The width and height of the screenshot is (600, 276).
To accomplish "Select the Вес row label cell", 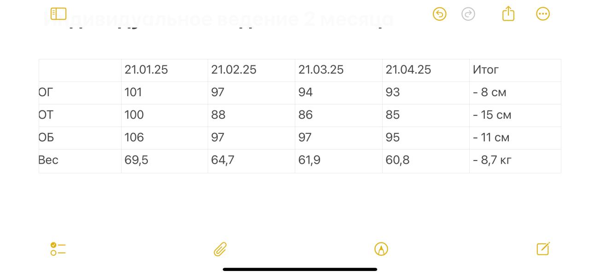I will pos(80,161).
